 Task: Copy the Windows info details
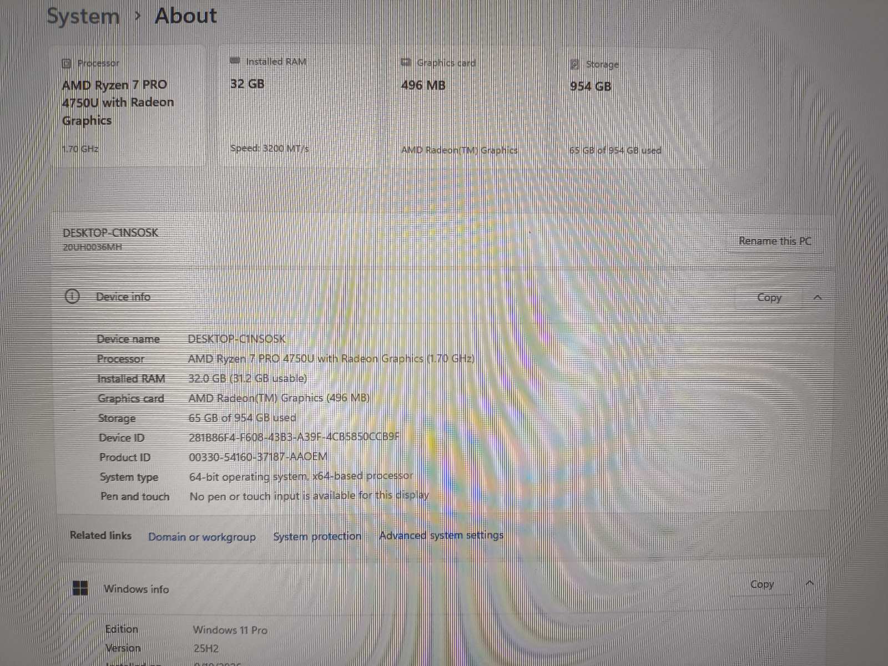(x=761, y=584)
